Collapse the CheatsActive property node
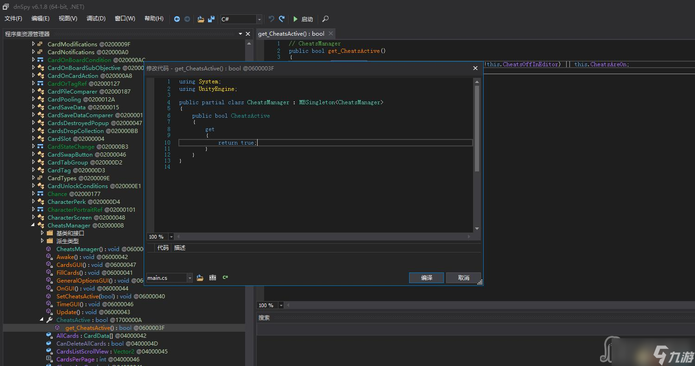Screen dimensions: 695x366 42,320
